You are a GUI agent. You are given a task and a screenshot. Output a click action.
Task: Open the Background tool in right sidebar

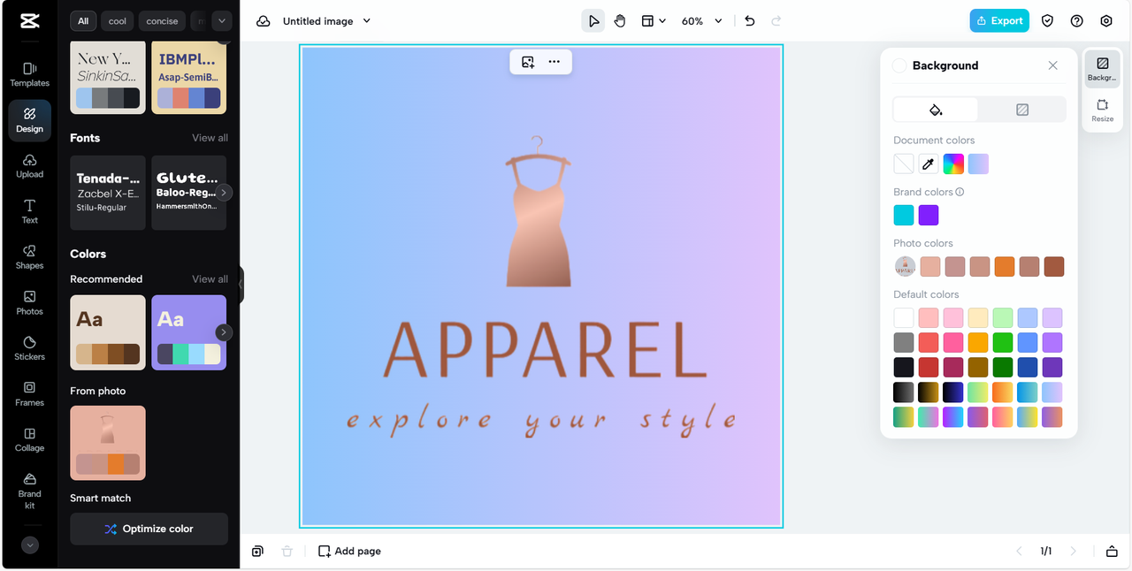point(1102,69)
